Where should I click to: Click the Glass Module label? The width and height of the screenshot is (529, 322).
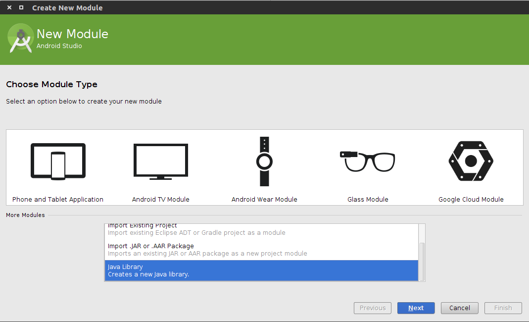coord(368,199)
